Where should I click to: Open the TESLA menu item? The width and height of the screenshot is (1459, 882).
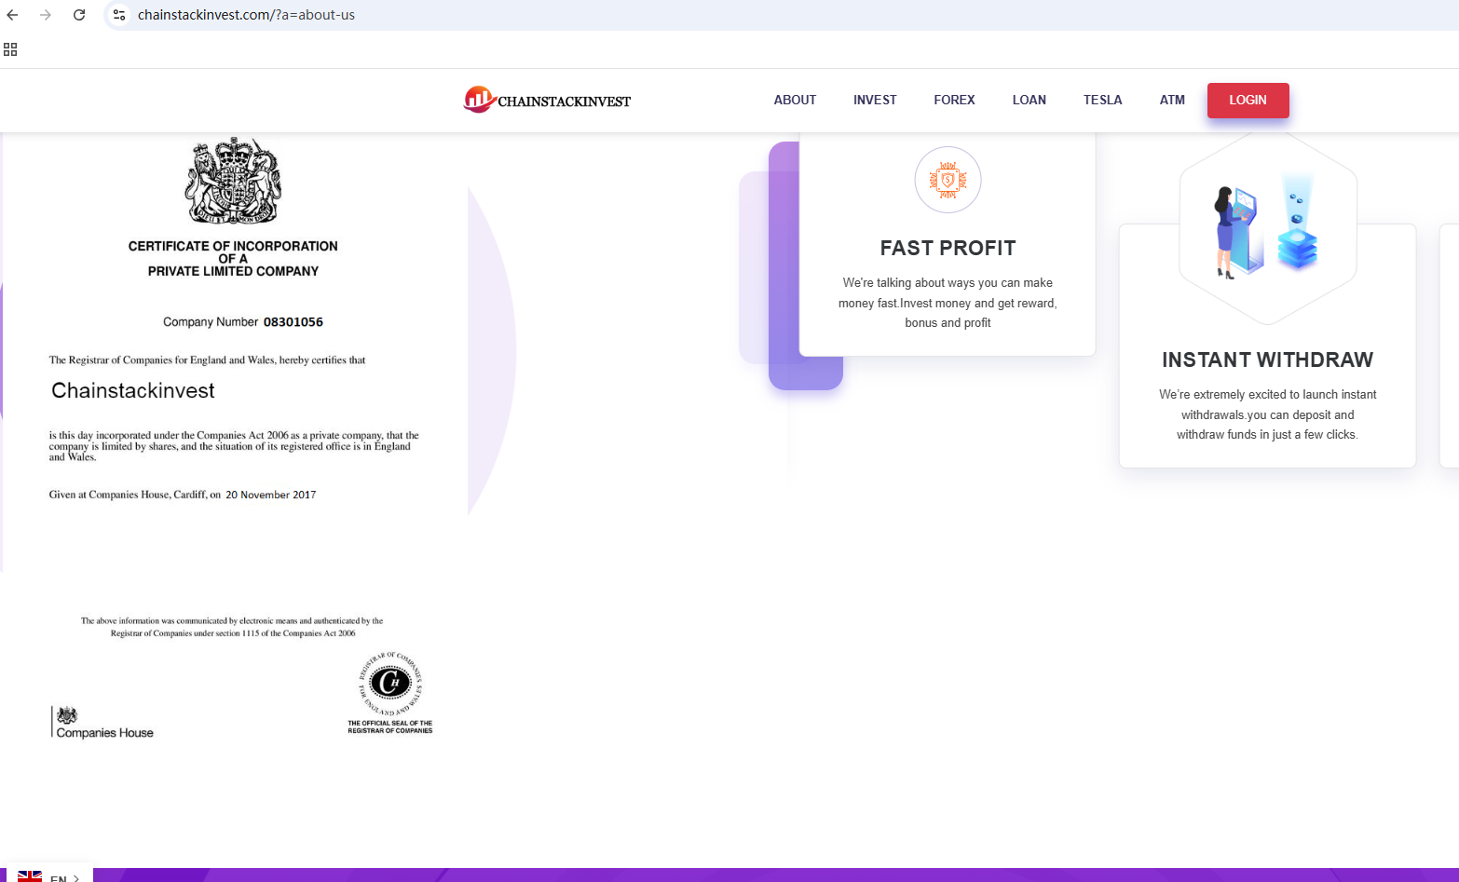pyautogui.click(x=1103, y=100)
